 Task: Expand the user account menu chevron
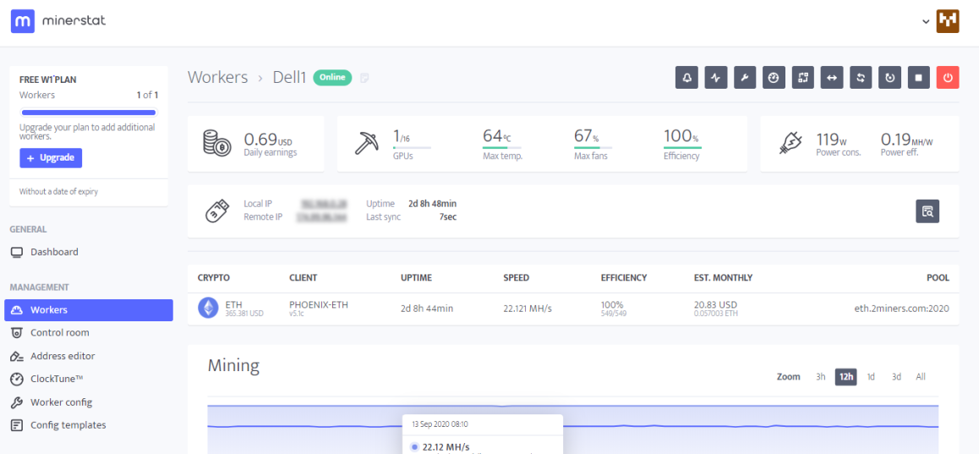click(x=926, y=21)
